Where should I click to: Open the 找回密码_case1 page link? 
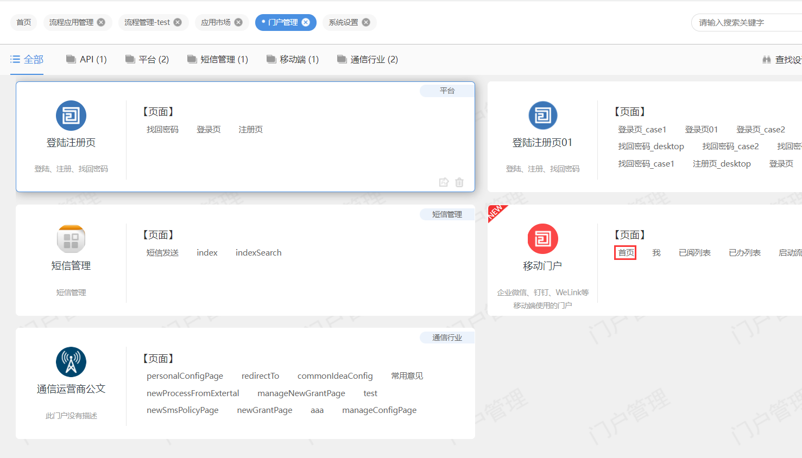point(646,164)
